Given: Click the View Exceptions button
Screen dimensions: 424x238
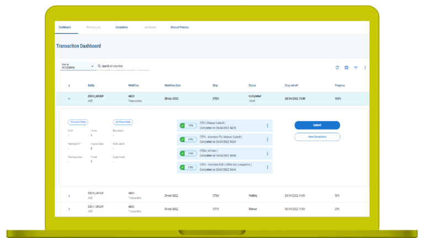Looking at the screenshot, I should point(317,137).
